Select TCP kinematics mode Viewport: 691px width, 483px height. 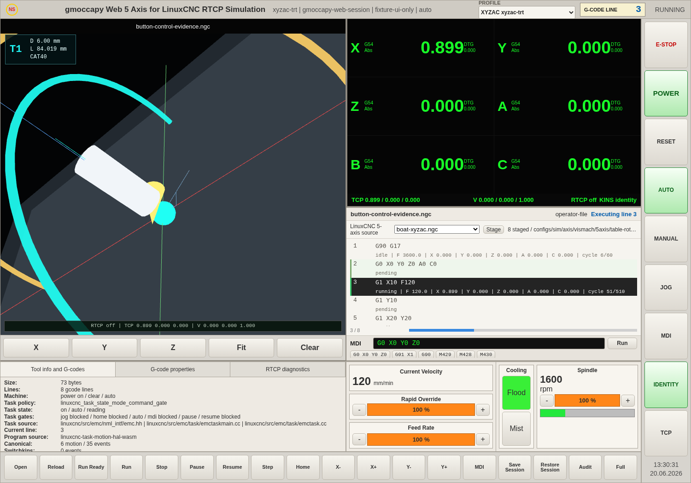(x=666, y=433)
